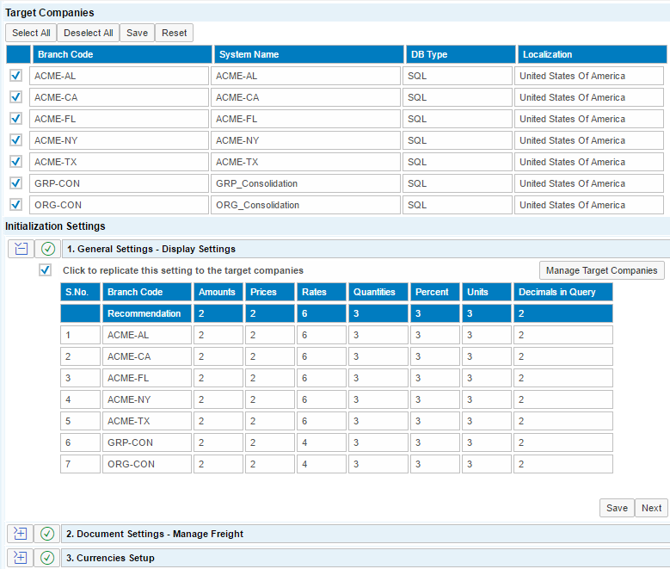The width and height of the screenshot is (670, 569).
Task: Open the 2. Document Settings - Manage Freight header
Action: click(155, 534)
